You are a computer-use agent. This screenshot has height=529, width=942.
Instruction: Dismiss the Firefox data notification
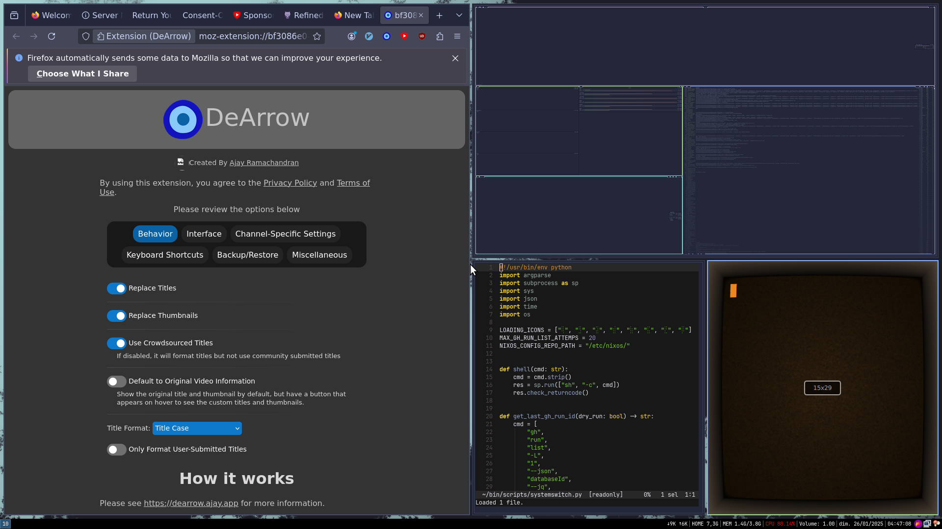click(455, 58)
